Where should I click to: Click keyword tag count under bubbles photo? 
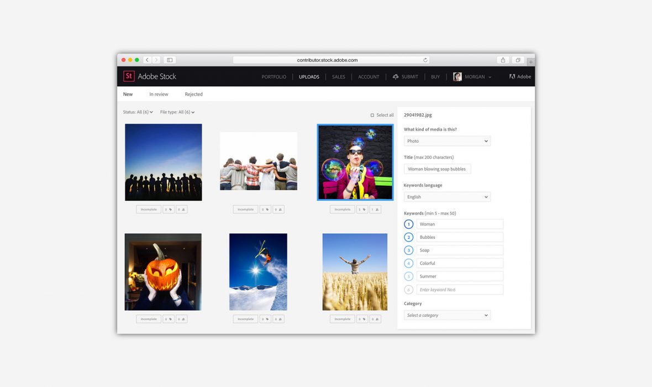pyautogui.click(x=361, y=210)
